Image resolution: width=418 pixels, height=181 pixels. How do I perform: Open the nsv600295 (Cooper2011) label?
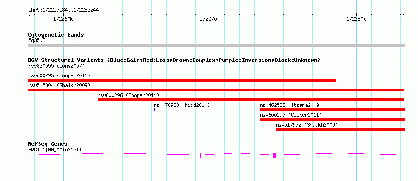[x=59, y=75]
